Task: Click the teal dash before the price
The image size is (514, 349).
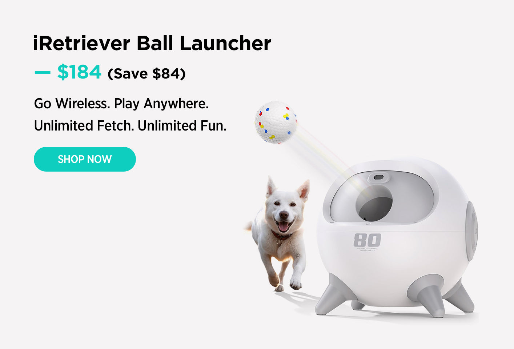Action: pos(43,72)
